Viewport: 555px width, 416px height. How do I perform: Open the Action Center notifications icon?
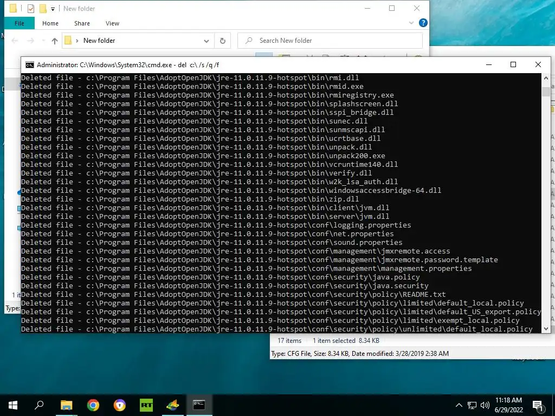[538, 405]
